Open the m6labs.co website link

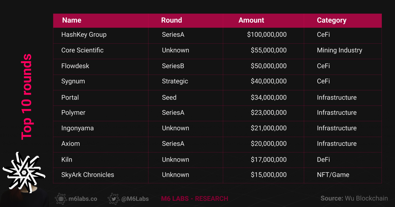pyautogui.click(x=83, y=199)
